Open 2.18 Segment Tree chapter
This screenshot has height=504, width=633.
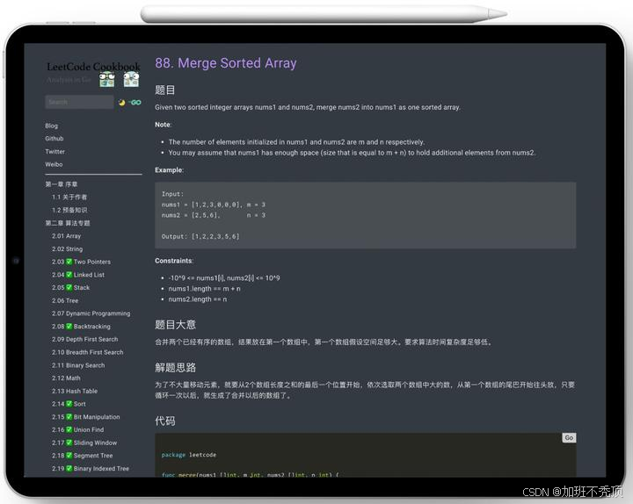[83, 456]
